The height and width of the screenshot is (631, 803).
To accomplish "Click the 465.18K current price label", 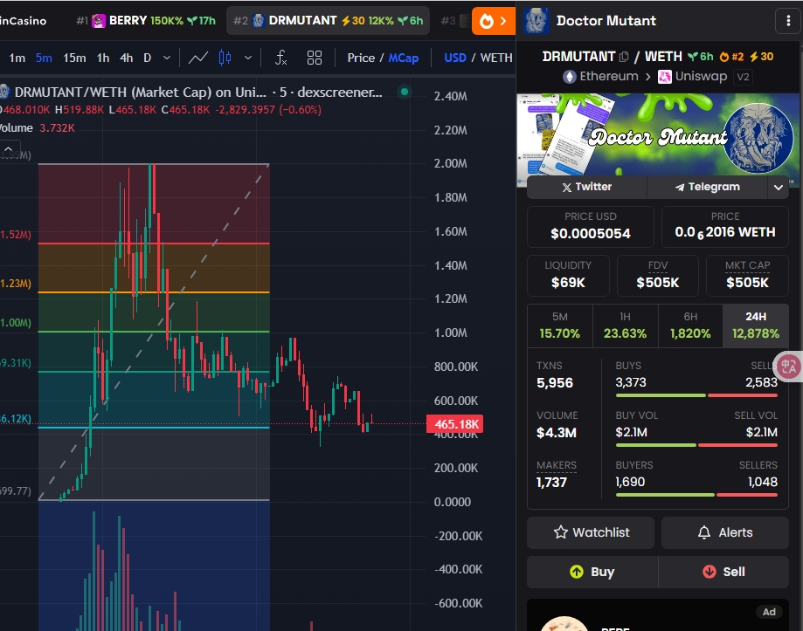I will [454, 424].
